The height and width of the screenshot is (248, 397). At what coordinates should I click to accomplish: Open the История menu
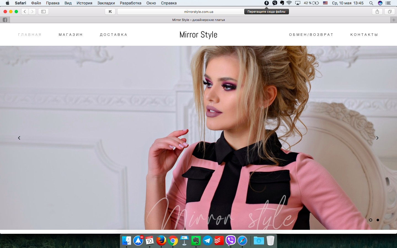coord(84,3)
